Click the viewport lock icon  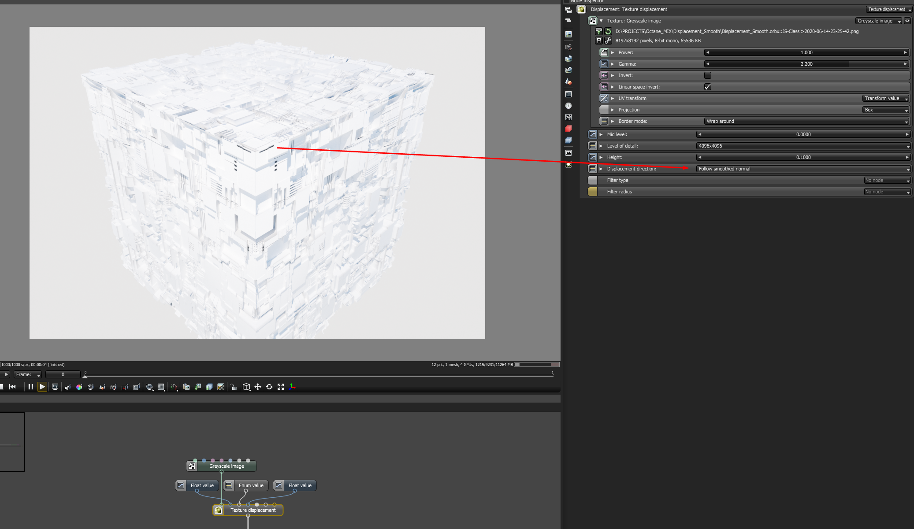pyautogui.click(x=234, y=387)
